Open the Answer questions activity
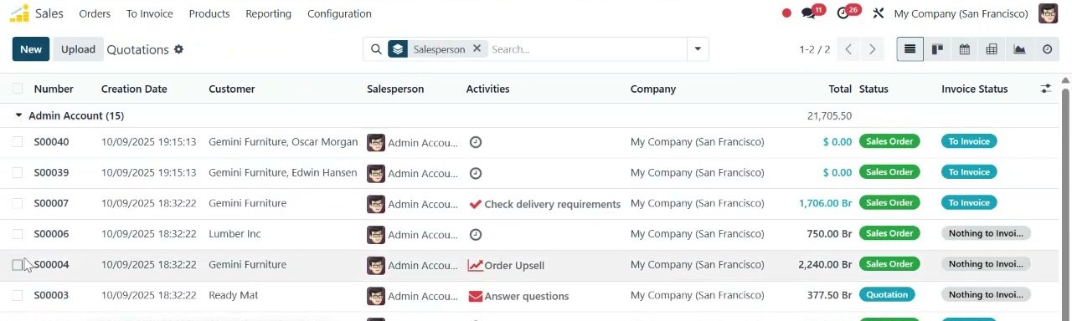Image resolution: width=1072 pixels, height=321 pixels. point(518,296)
